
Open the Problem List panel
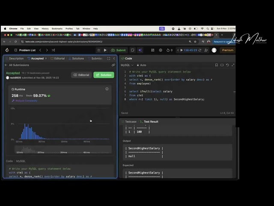tap(25, 50)
